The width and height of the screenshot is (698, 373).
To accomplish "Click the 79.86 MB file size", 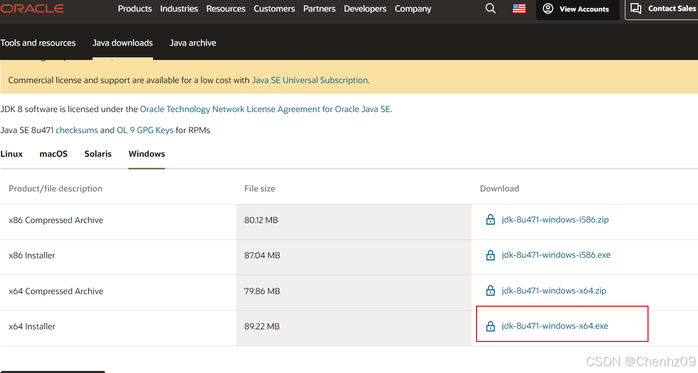I will (262, 291).
